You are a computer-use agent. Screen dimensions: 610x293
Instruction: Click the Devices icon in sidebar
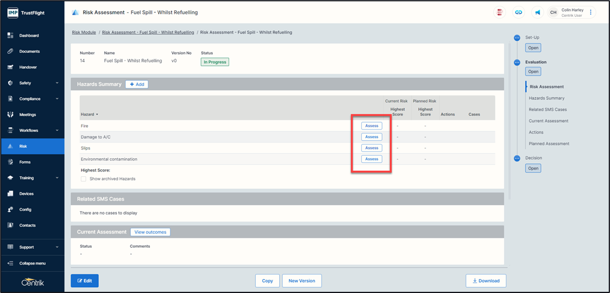click(10, 194)
